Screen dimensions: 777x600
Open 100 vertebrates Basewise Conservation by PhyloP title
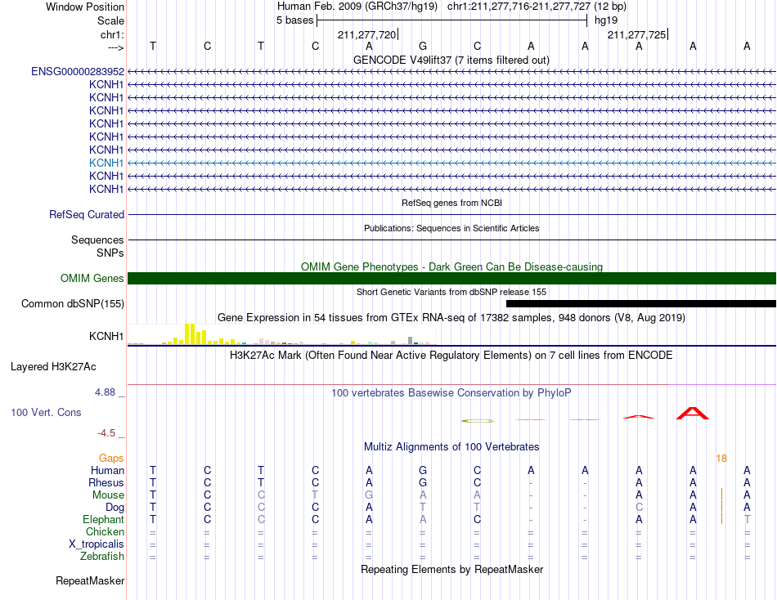point(451,393)
